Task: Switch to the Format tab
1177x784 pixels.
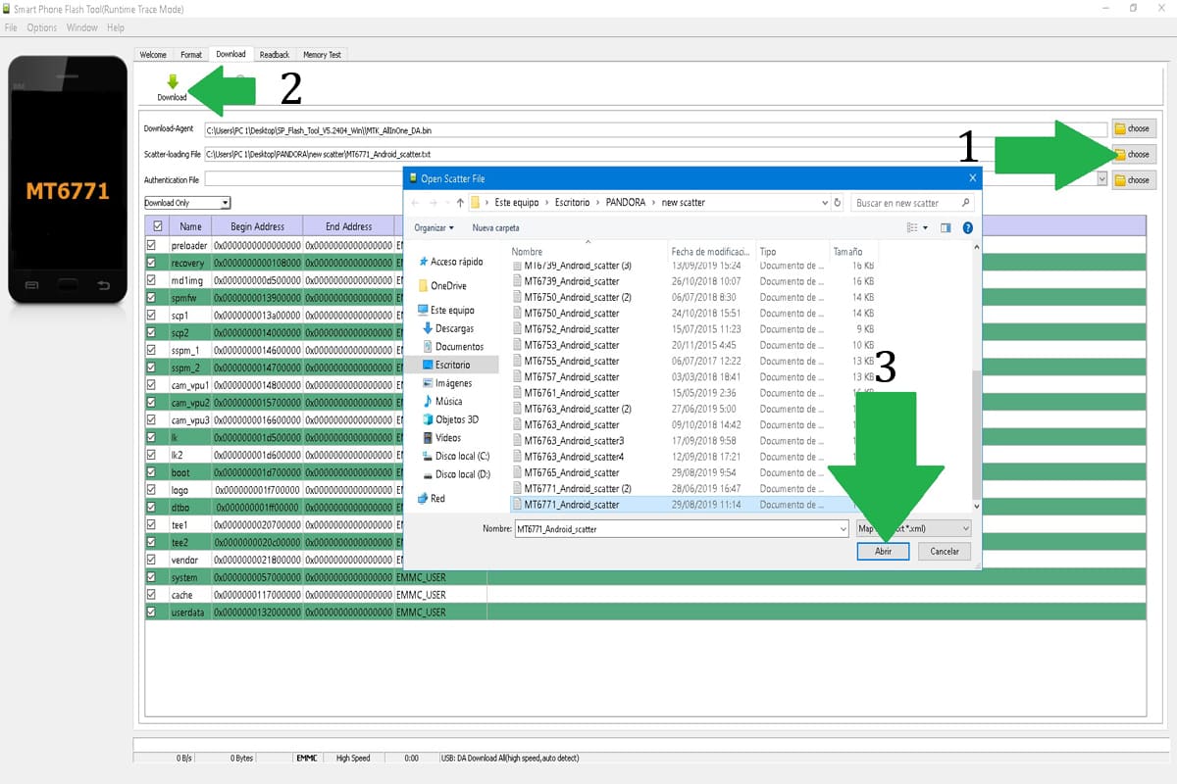Action: tap(191, 55)
